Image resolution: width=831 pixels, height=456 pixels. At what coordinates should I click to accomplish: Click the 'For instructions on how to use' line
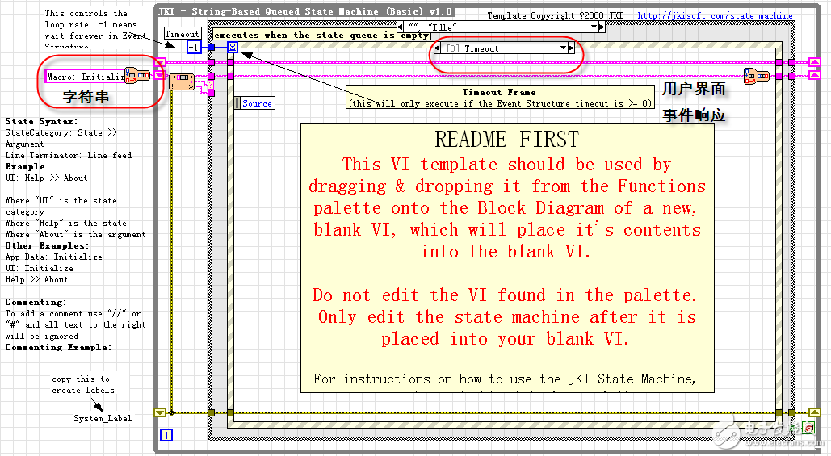pos(504,379)
